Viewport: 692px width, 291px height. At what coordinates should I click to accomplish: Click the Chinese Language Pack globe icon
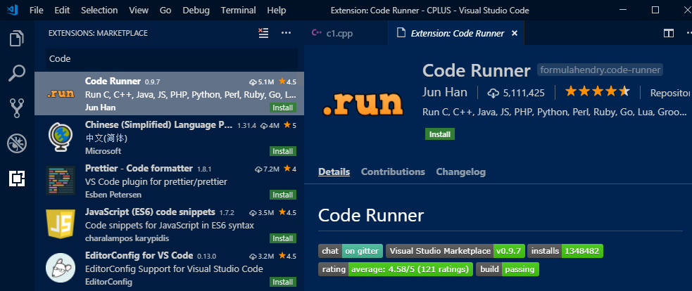tap(61, 137)
